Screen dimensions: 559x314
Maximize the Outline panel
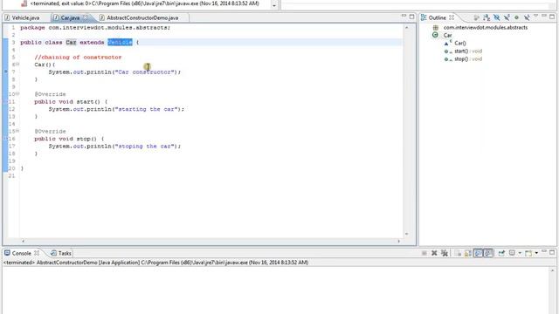(x=552, y=17)
